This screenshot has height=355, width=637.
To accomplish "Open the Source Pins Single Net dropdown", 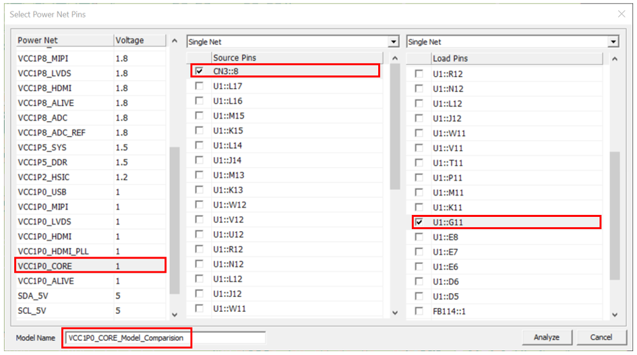I will pos(394,42).
